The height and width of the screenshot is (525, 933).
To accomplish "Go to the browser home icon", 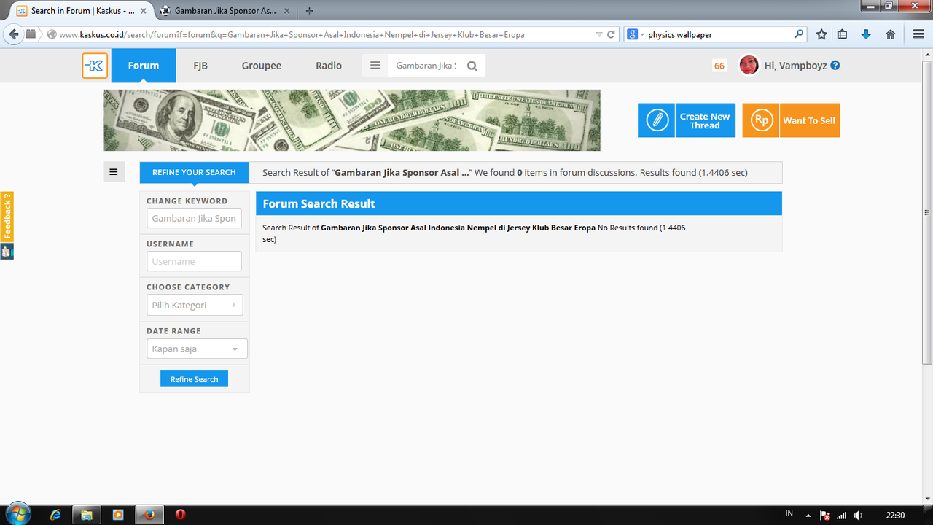I will [x=890, y=34].
